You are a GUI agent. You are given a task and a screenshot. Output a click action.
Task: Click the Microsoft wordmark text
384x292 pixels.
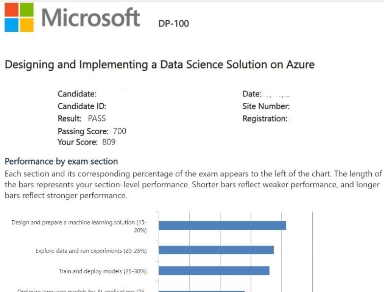pos(91,18)
